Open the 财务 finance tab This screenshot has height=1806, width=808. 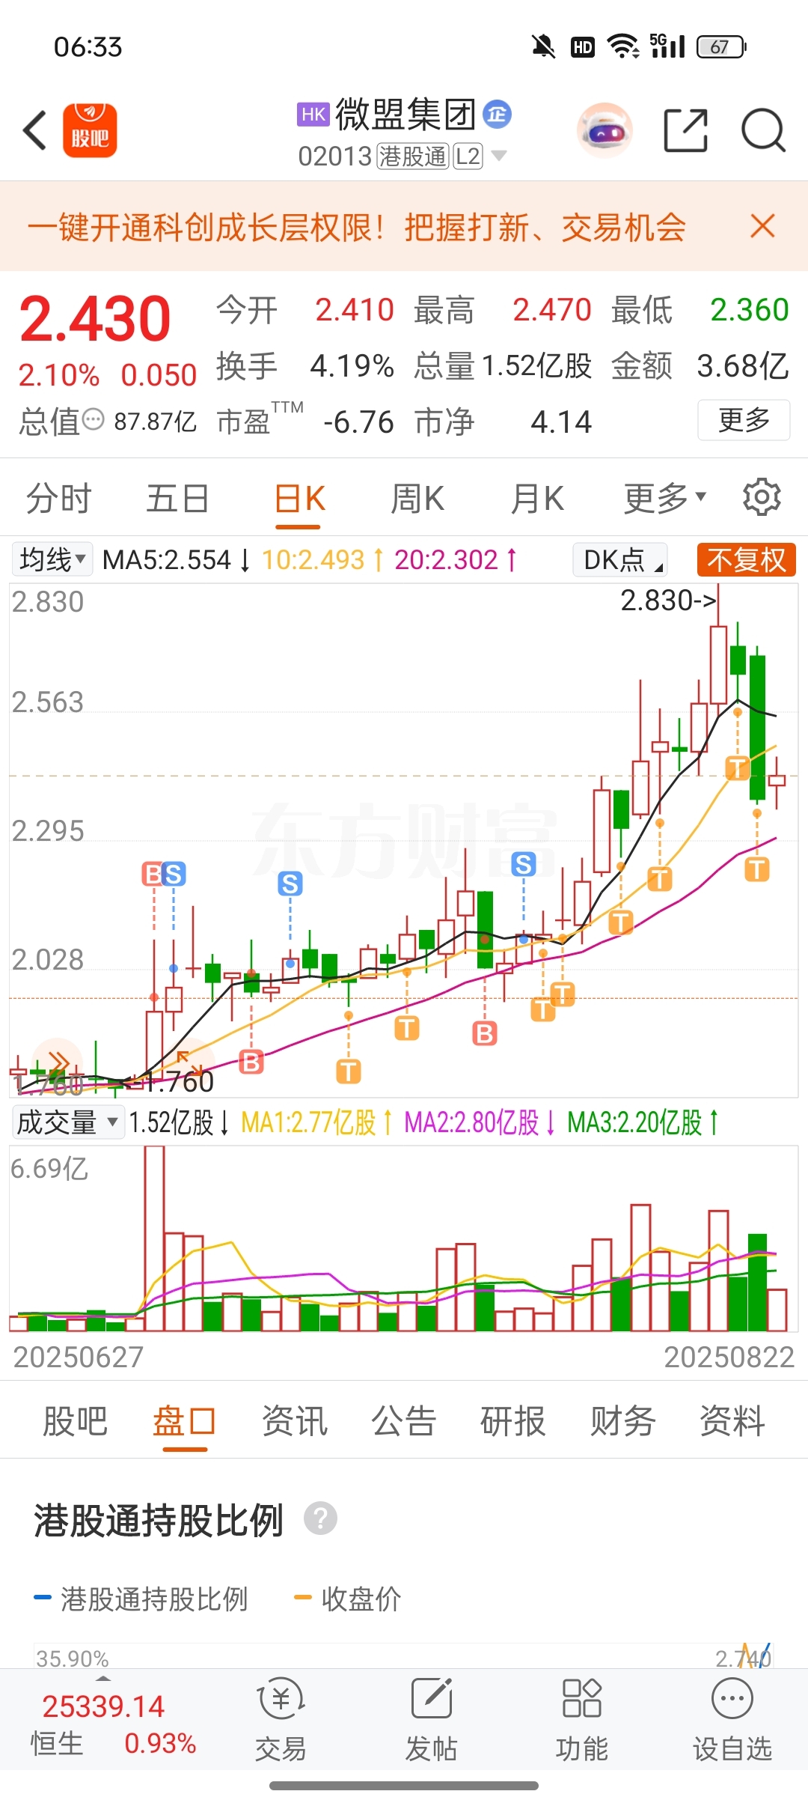coord(622,1420)
